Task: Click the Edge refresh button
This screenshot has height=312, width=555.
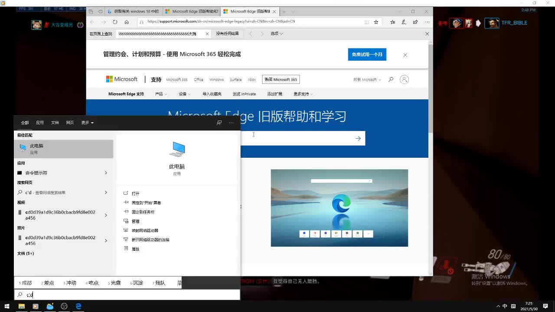Action: 115,22
